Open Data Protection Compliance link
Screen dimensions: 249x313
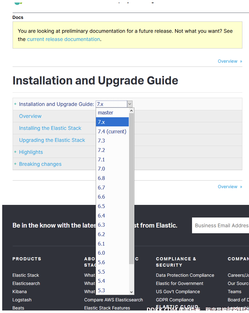185,275
